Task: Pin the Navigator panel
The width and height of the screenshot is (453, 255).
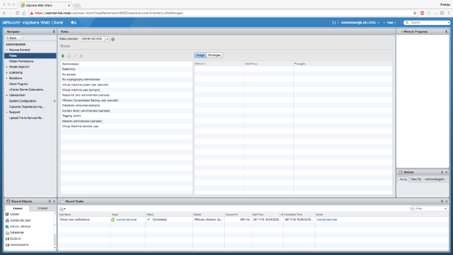Action: [54, 32]
